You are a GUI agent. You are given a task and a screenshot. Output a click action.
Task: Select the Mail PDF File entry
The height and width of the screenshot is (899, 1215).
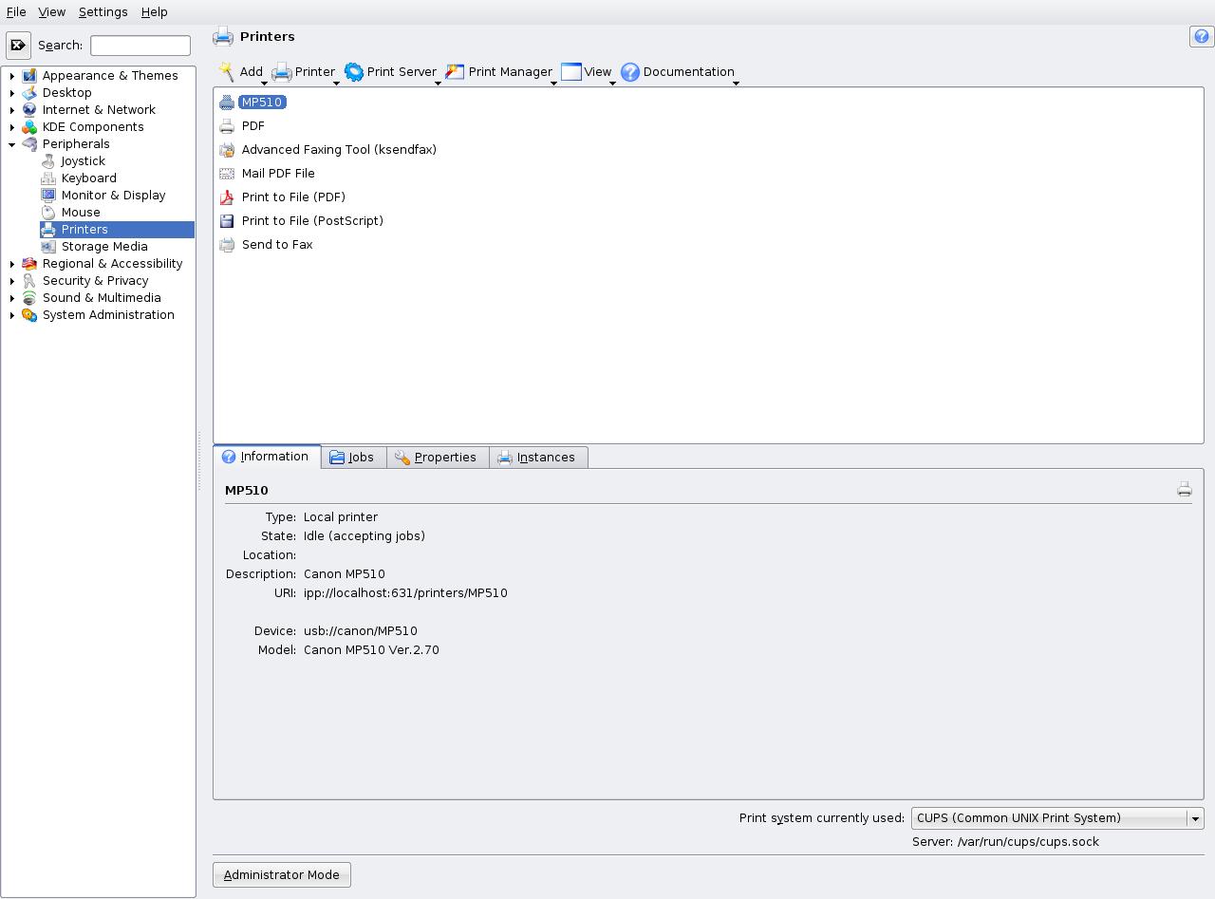click(277, 173)
